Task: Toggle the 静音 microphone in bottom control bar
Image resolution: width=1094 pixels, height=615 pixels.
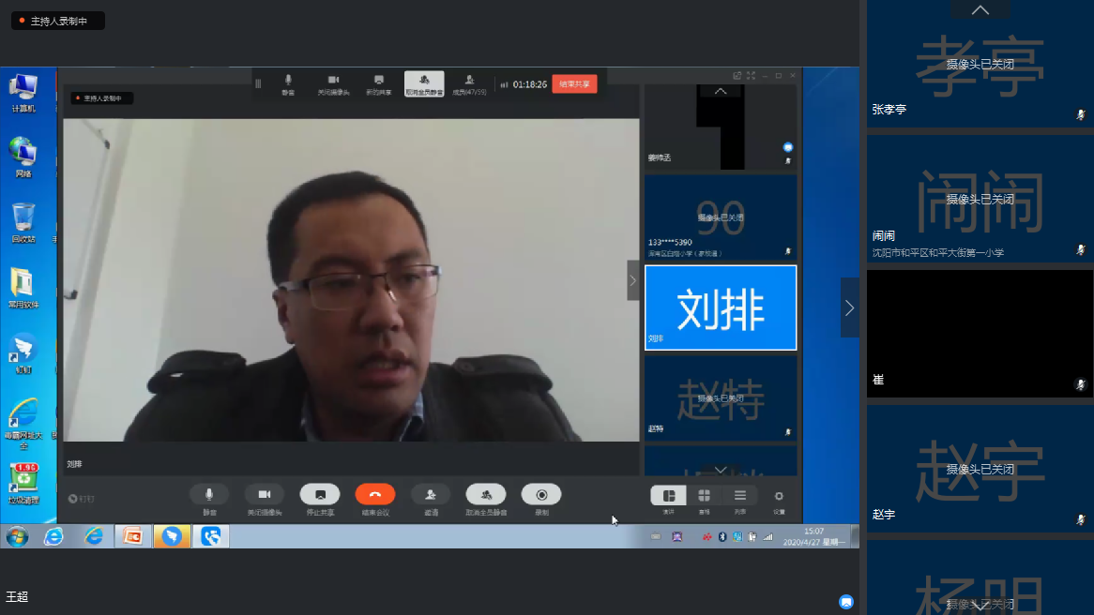Action: pos(209,495)
